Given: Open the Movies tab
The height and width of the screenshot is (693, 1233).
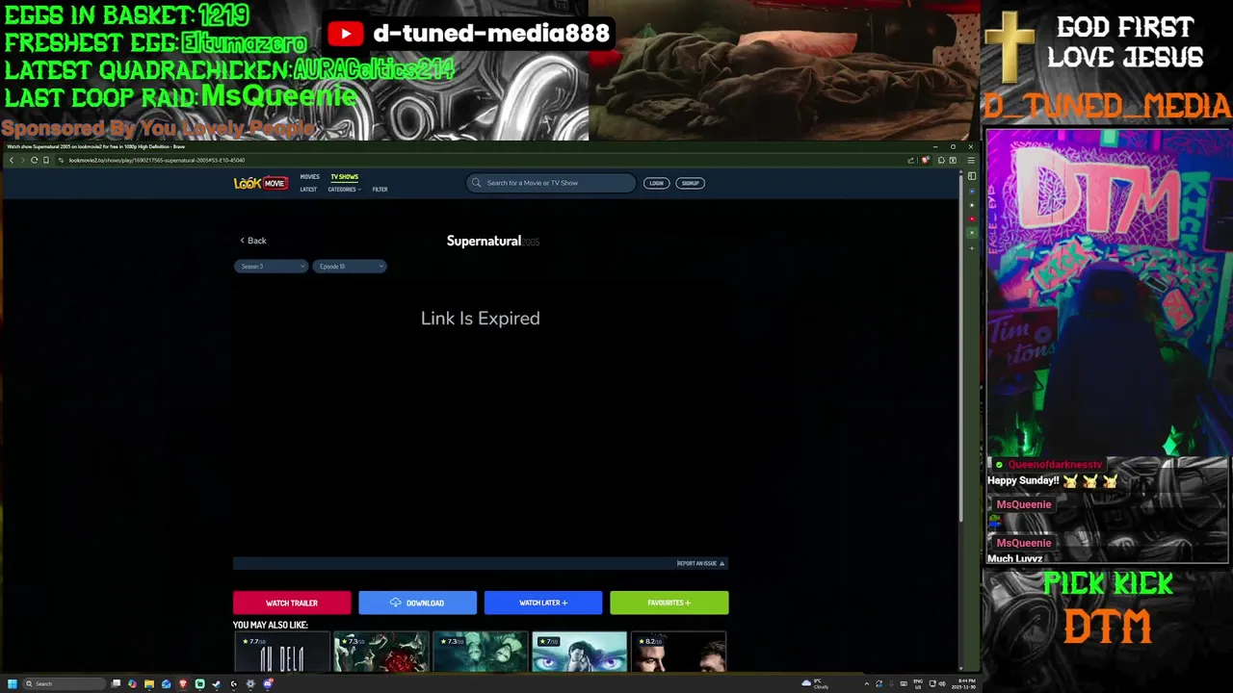Looking at the screenshot, I should (309, 177).
